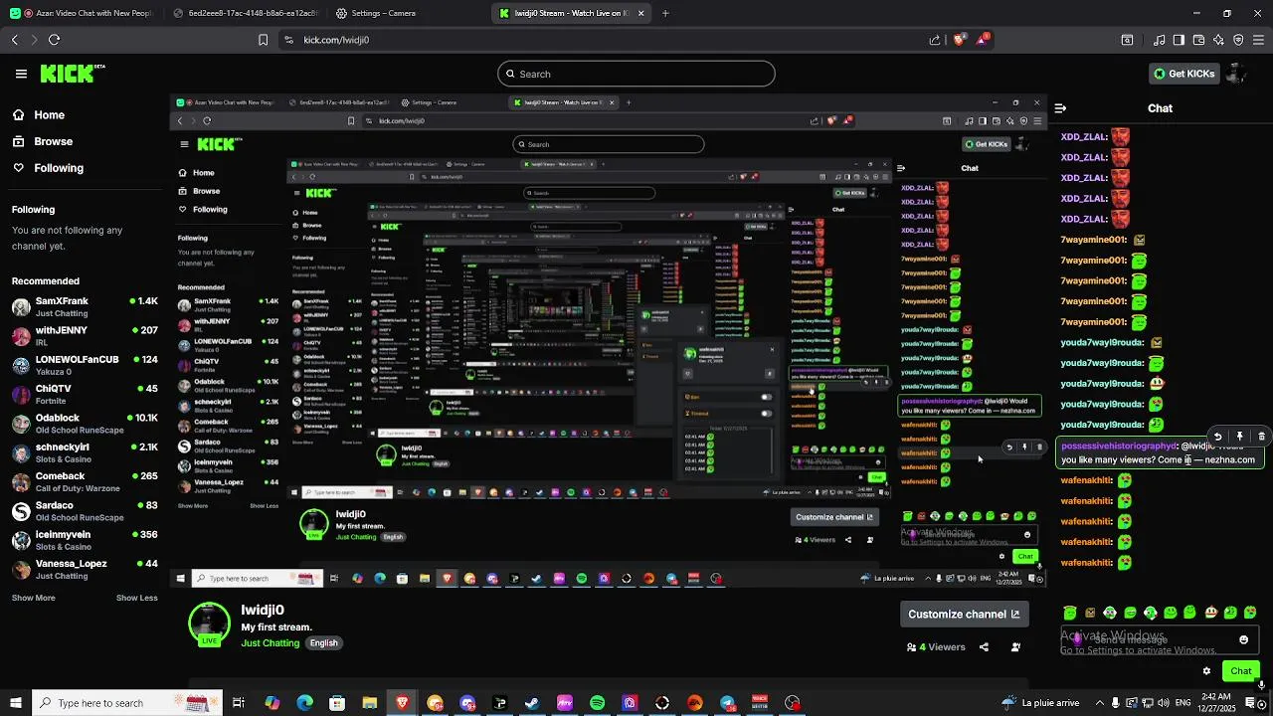Screen dimensions: 1273x716
Task: Click the Send a message input
Action: coord(1159,640)
